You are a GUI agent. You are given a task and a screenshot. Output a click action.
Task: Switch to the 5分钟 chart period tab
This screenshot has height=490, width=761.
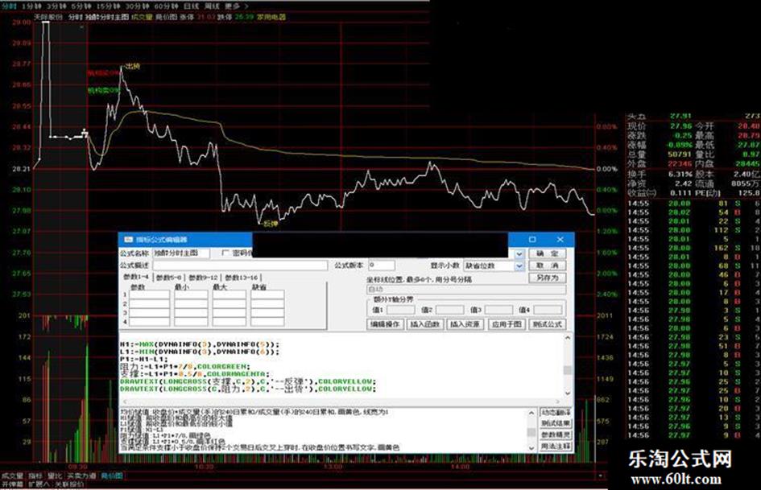coord(81,6)
